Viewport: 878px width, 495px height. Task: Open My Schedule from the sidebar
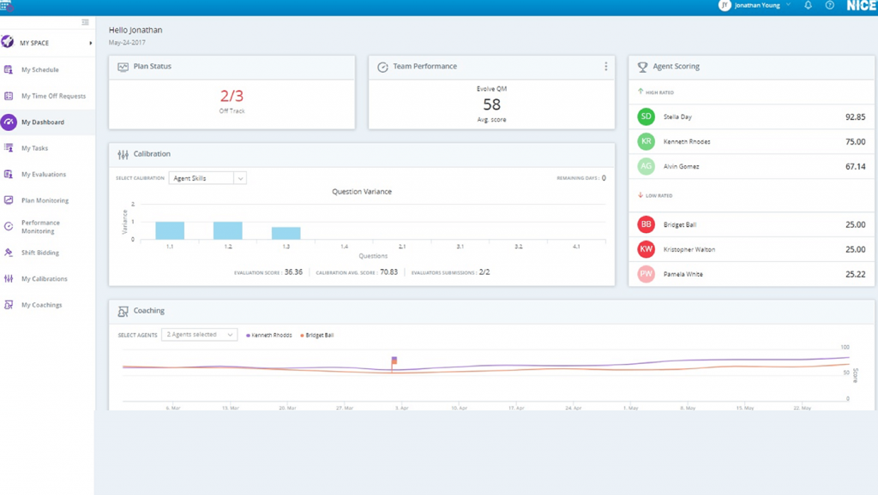coord(10,69)
